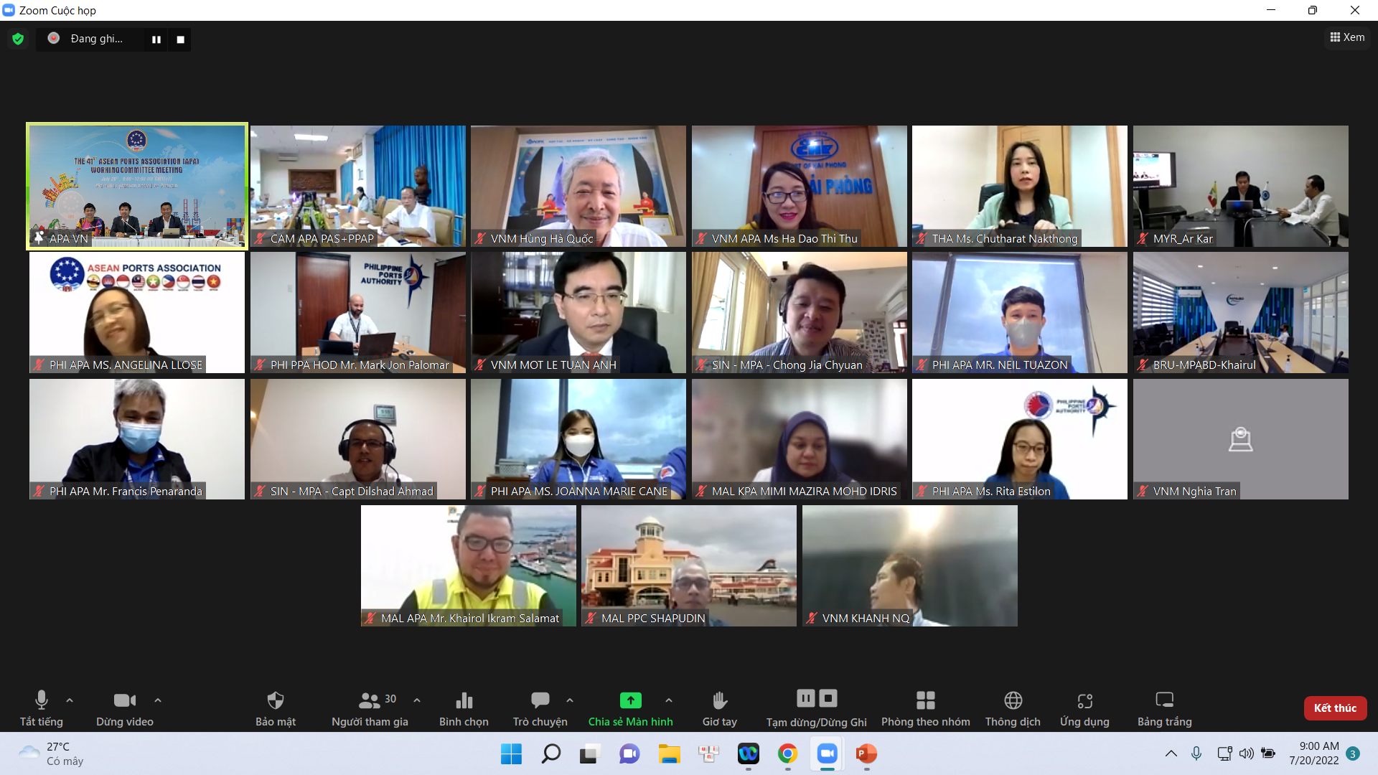Open Phòng theo nhóm breakout rooms

pos(926,708)
